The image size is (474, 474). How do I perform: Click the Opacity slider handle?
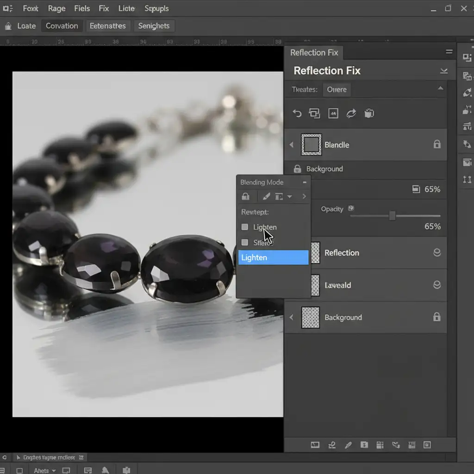pos(392,216)
